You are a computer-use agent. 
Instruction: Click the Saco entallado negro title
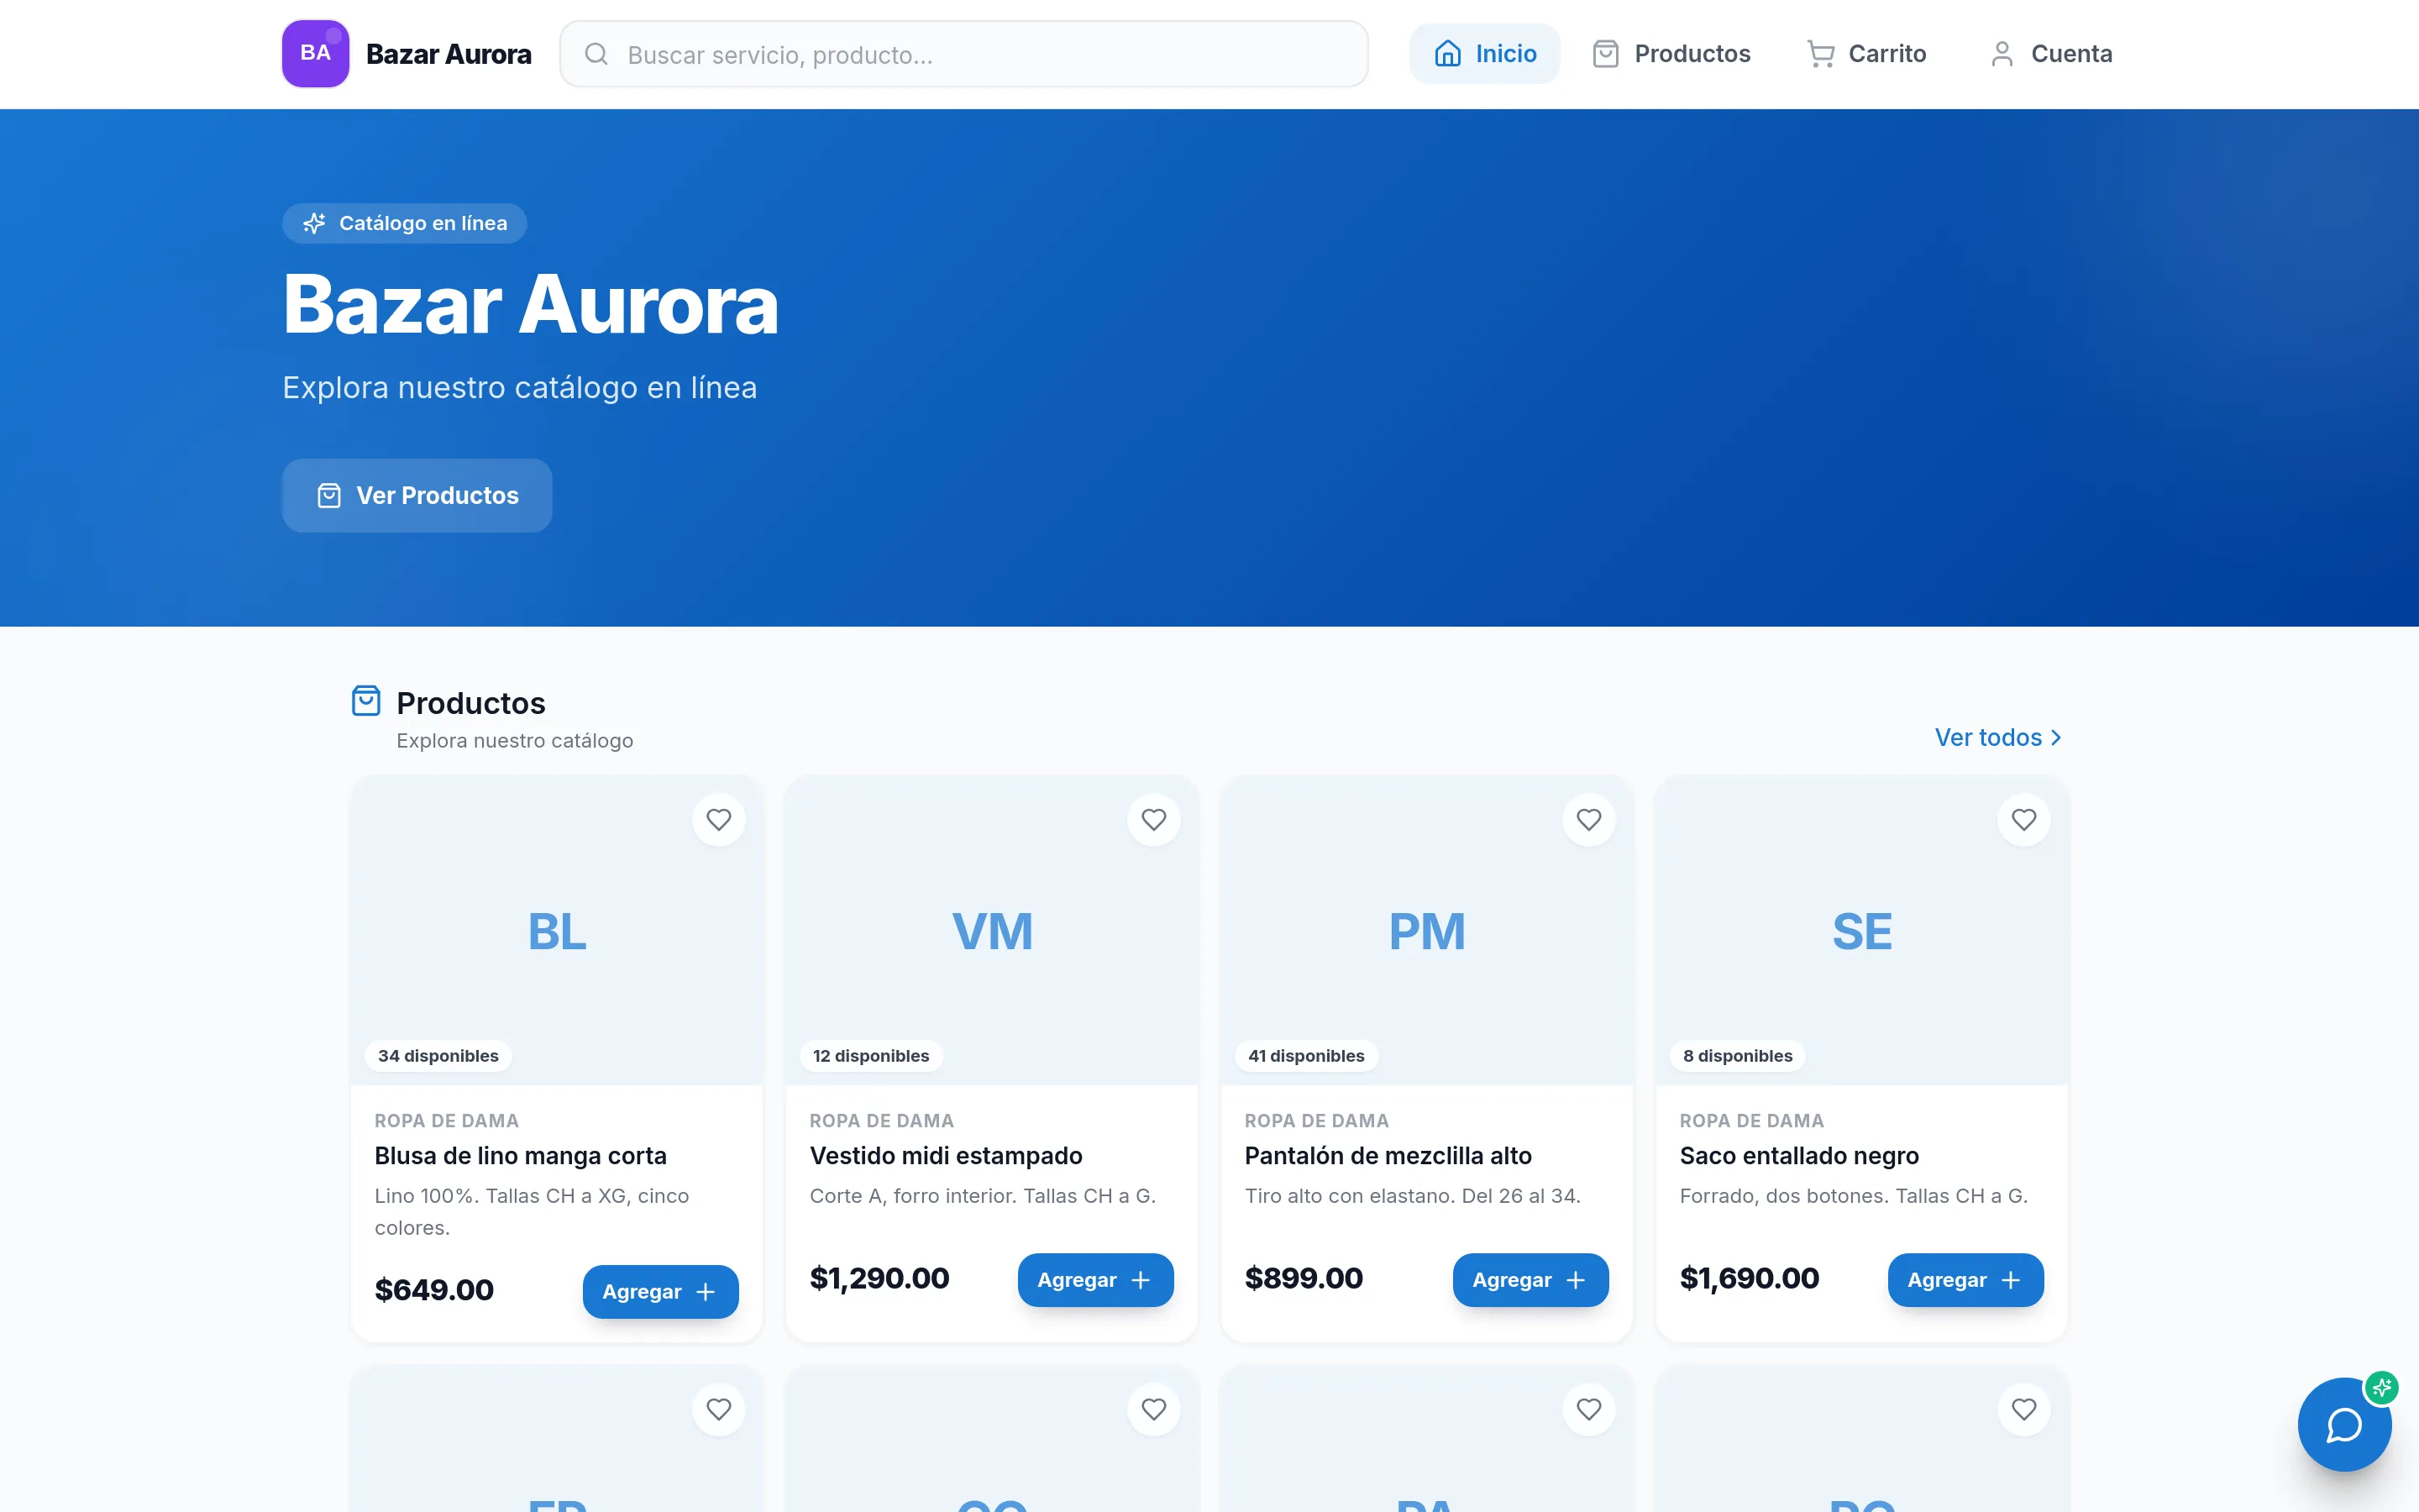point(1799,1156)
